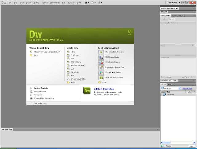Expand the Desktop tree node

click(162, 95)
